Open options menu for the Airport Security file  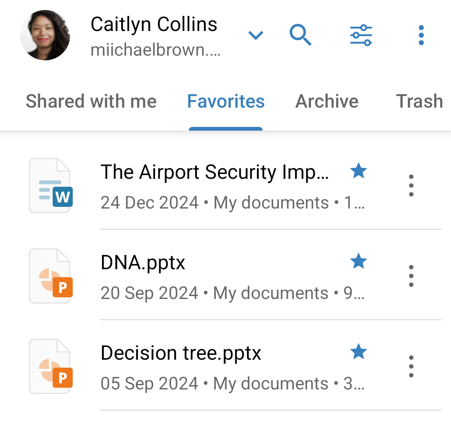[x=411, y=185]
